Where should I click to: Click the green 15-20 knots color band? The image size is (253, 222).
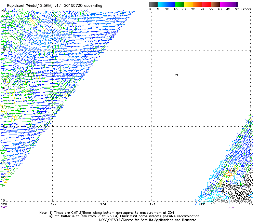(180, 4)
